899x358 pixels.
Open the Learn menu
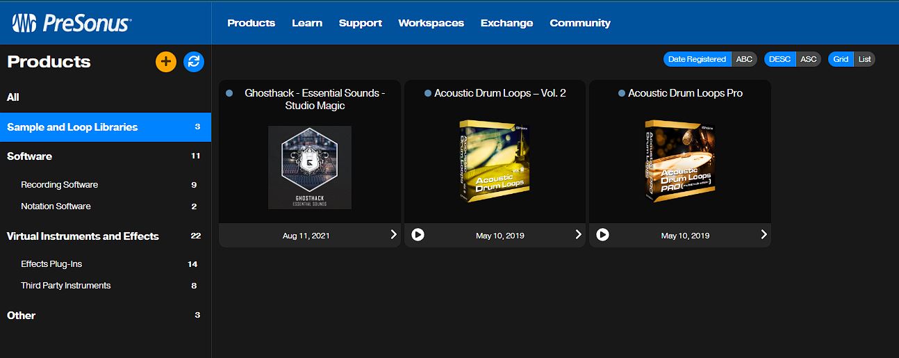(x=307, y=23)
